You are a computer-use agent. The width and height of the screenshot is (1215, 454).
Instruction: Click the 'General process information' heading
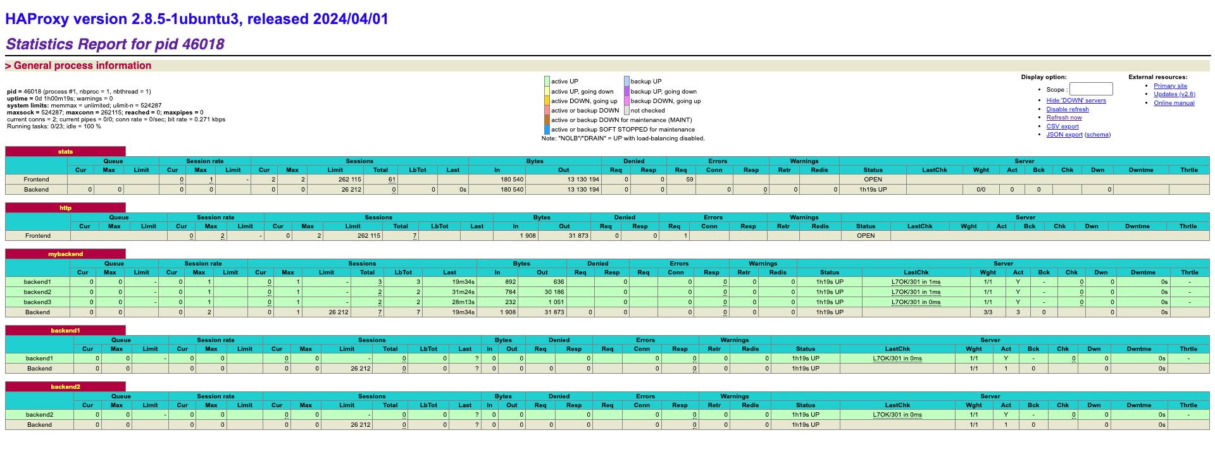(x=82, y=66)
